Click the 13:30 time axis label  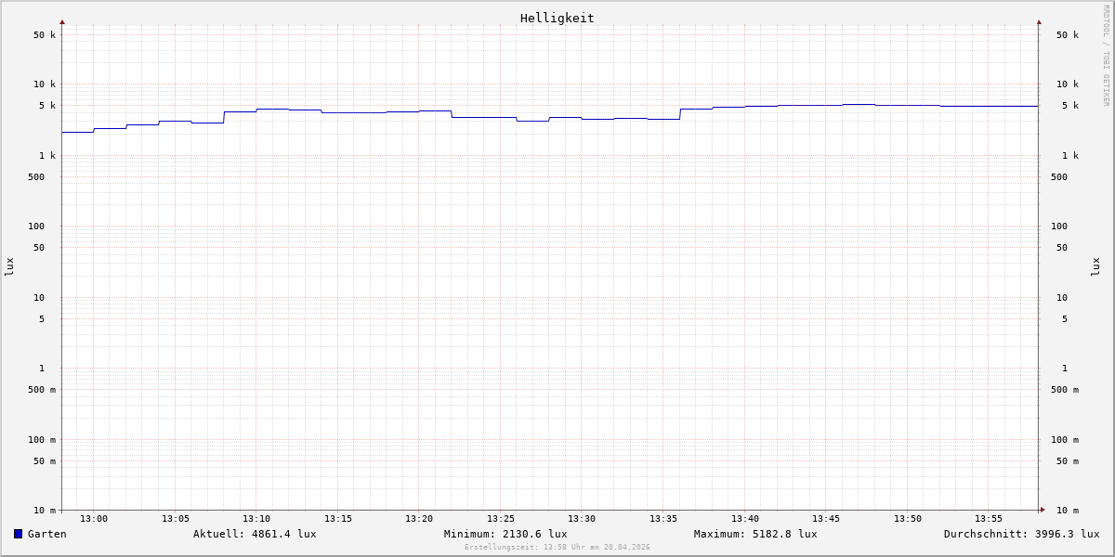coord(582,519)
